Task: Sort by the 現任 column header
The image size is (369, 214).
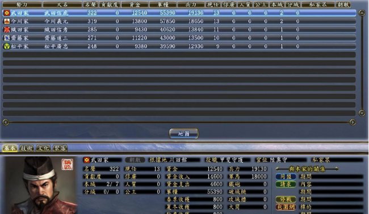Action: tap(213, 5)
